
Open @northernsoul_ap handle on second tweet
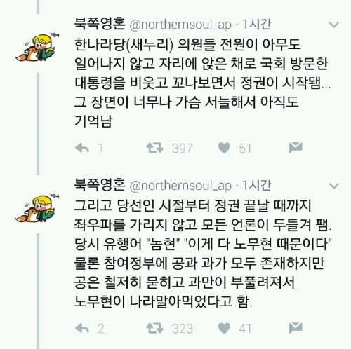click(180, 186)
